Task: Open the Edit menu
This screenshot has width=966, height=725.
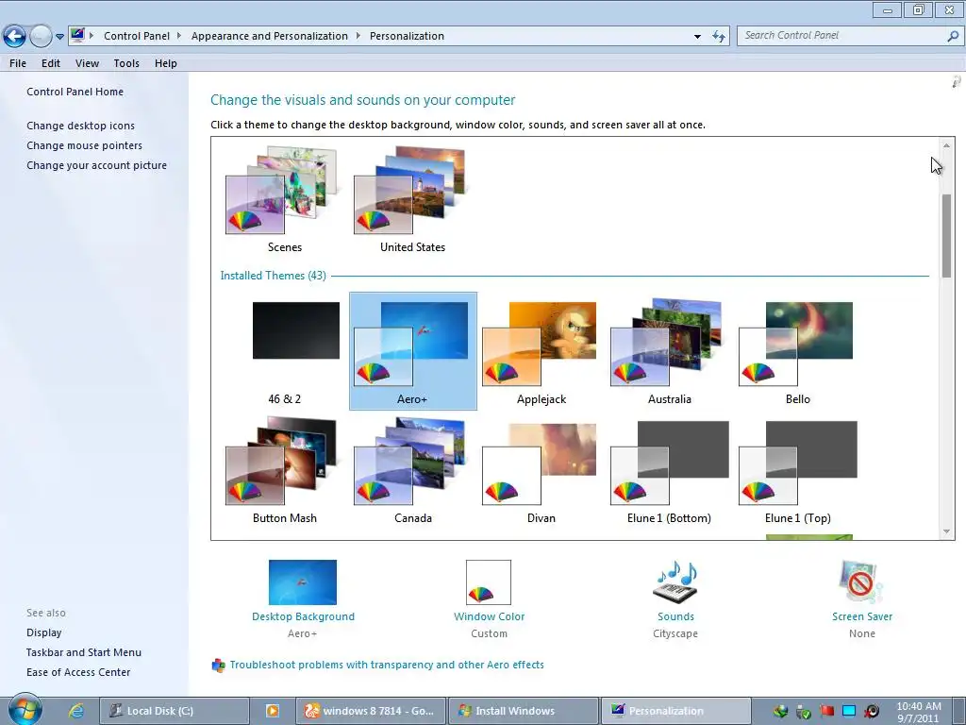Action: tap(51, 63)
